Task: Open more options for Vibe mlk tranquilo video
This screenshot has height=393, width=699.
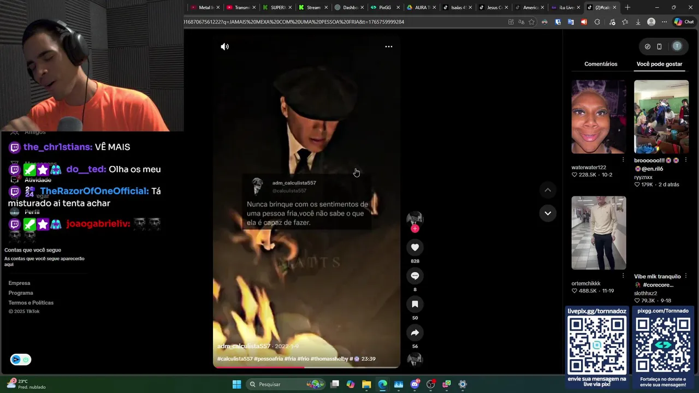Action: tap(686, 277)
